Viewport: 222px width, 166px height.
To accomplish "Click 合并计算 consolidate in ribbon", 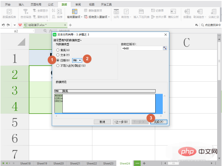I will 159,17.
